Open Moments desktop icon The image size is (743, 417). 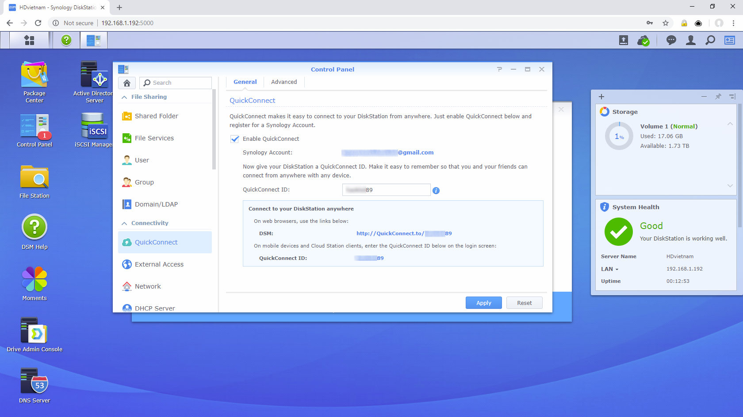point(34,284)
